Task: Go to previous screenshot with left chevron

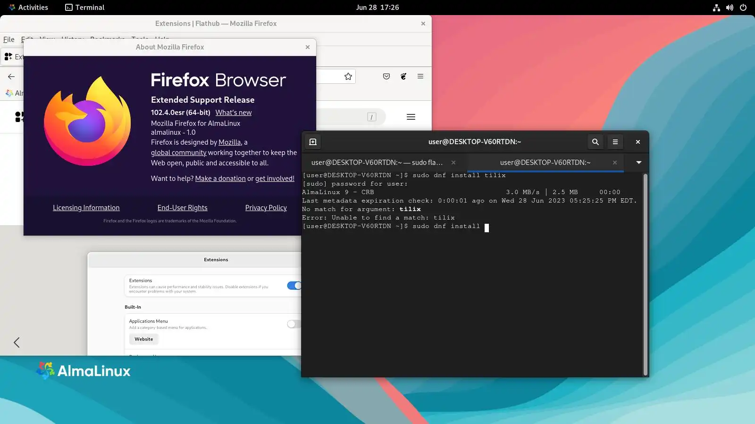Action: tap(17, 342)
